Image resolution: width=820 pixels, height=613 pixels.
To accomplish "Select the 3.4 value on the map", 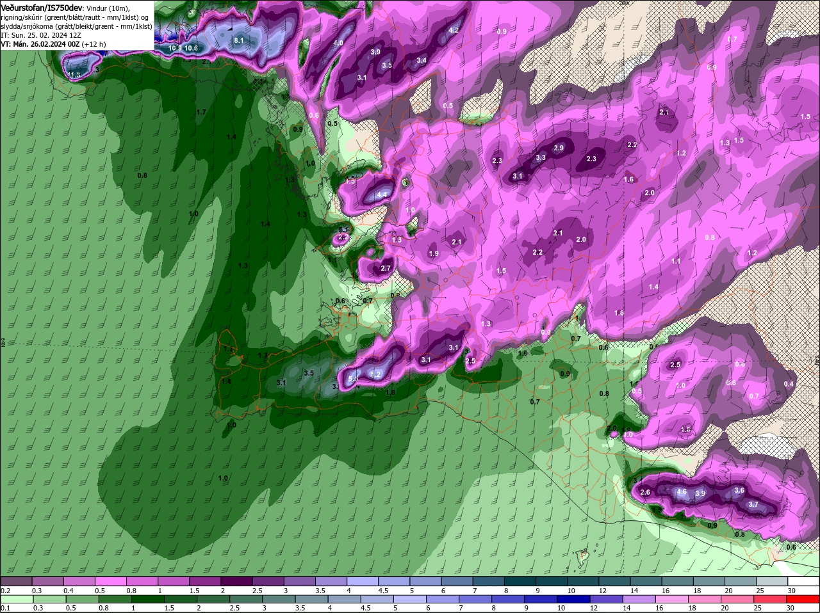I will [x=422, y=61].
